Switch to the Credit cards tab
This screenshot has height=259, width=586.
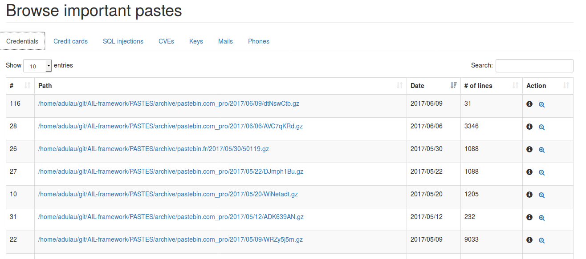pos(70,41)
